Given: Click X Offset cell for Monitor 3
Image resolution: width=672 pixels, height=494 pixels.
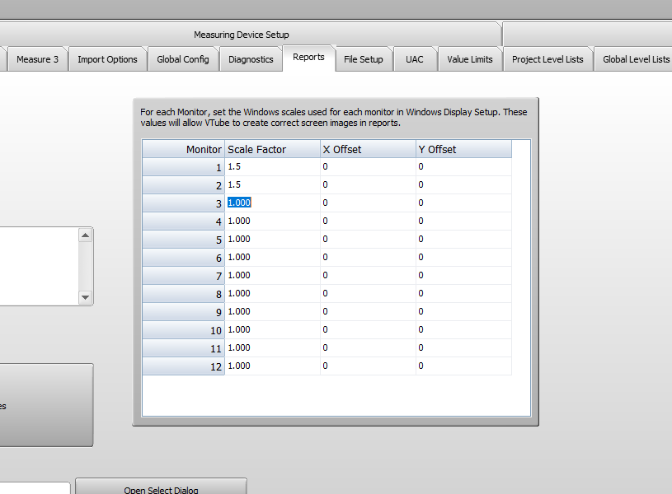Looking at the screenshot, I should pos(368,203).
